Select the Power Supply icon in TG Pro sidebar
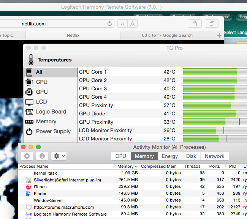 click(x=29, y=132)
